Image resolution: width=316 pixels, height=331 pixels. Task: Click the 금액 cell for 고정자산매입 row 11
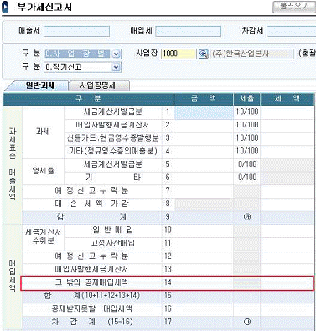204,244
